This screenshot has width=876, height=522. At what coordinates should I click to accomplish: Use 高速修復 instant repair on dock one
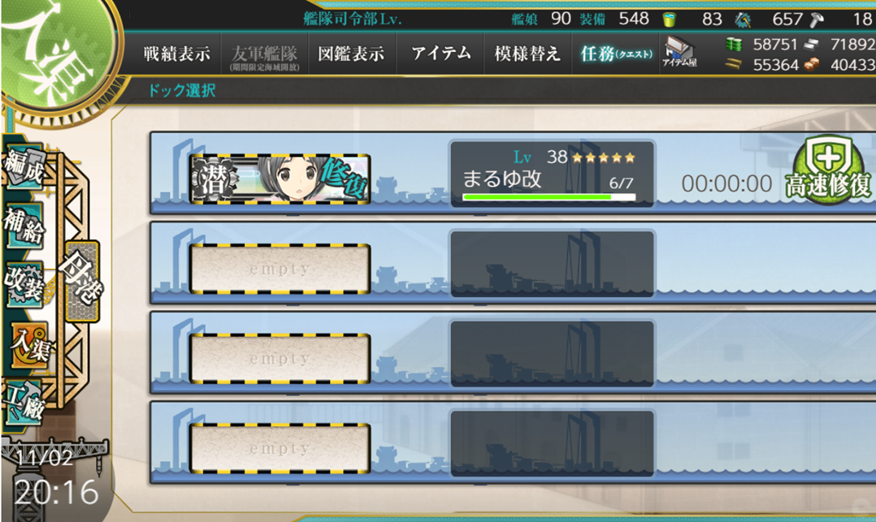click(x=828, y=170)
